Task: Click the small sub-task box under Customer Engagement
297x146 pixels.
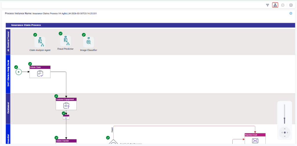Action: pyautogui.click(x=66, y=117)
